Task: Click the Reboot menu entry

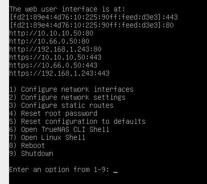Action: click(27, 145)
